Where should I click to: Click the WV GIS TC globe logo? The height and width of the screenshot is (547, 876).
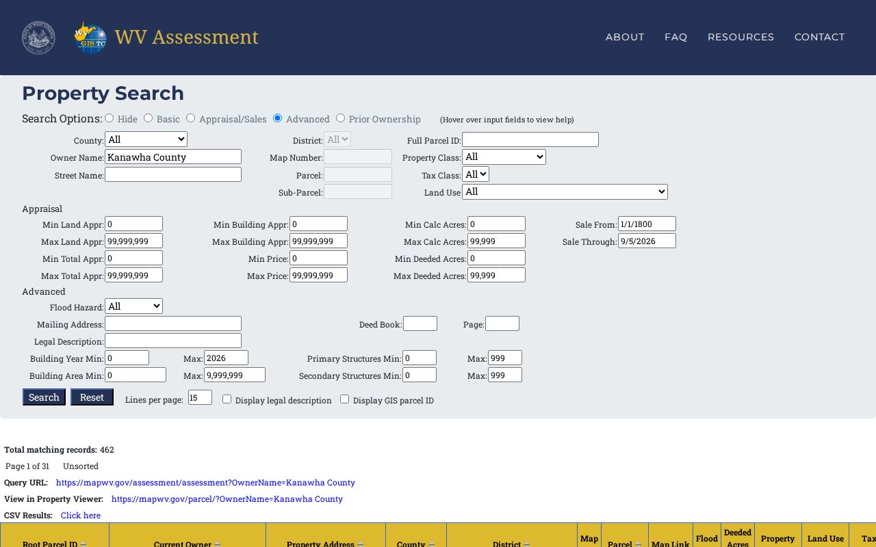[90, 38]
